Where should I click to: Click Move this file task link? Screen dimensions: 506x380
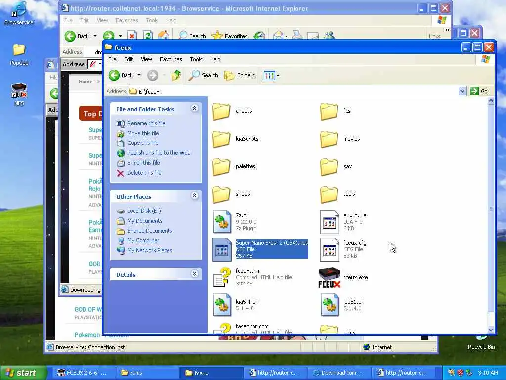(x=143, y=133)
